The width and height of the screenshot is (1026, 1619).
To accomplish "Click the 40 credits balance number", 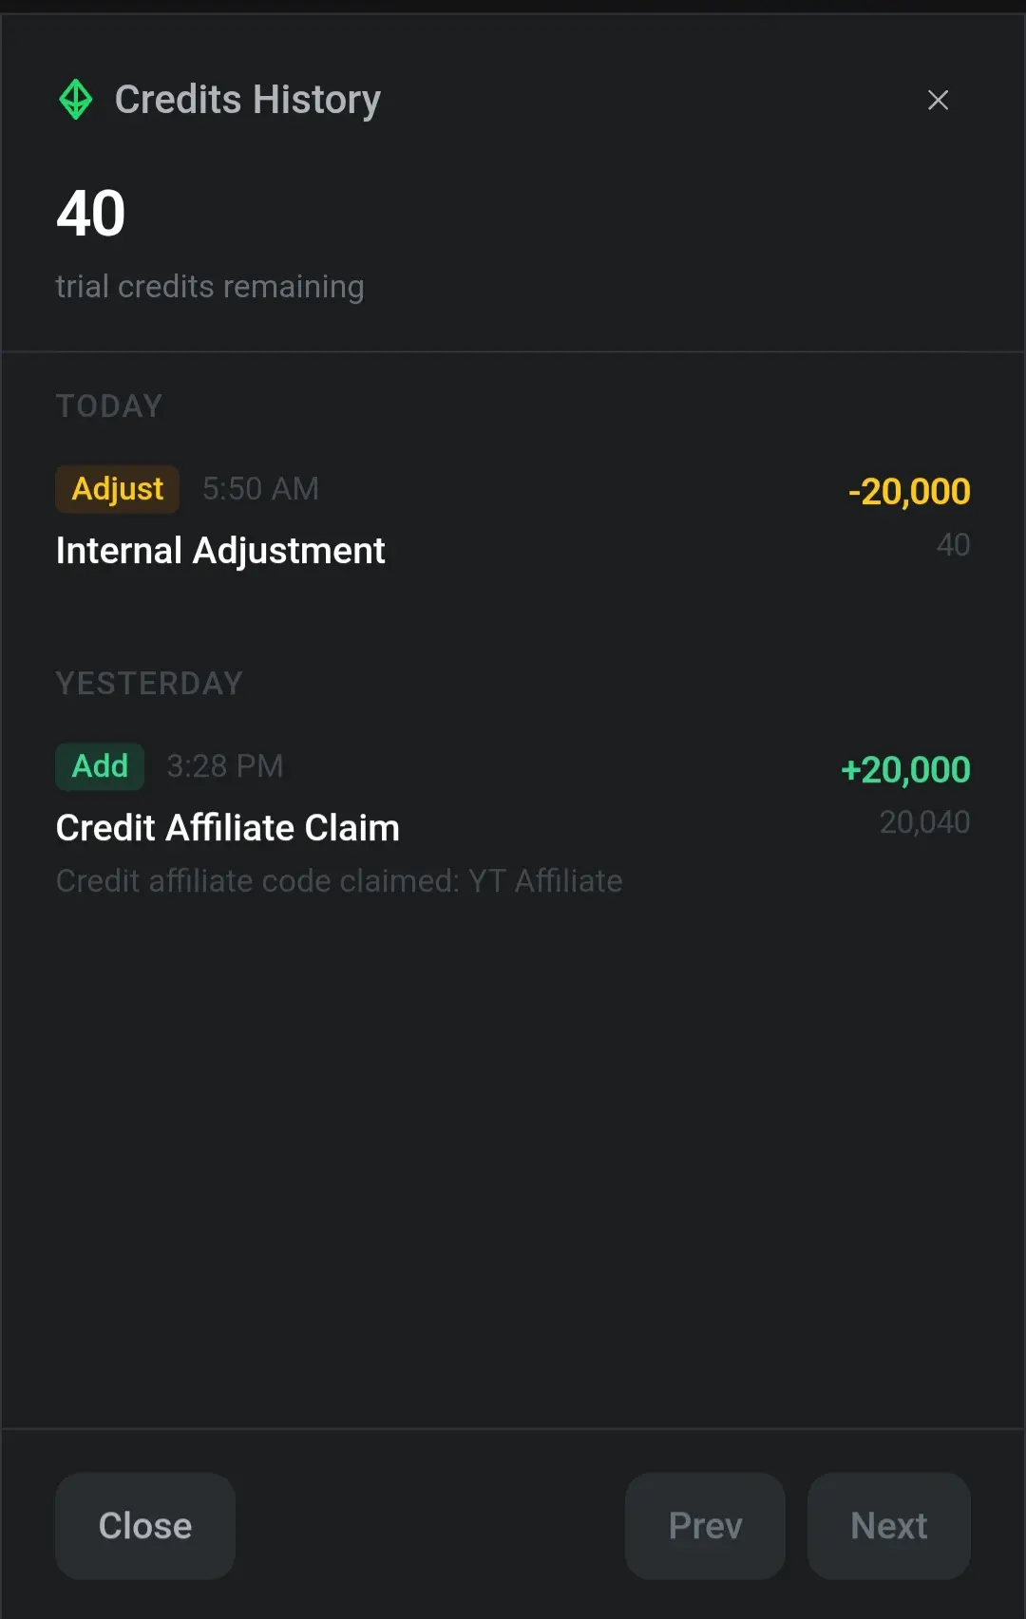I will pos(91,214).
